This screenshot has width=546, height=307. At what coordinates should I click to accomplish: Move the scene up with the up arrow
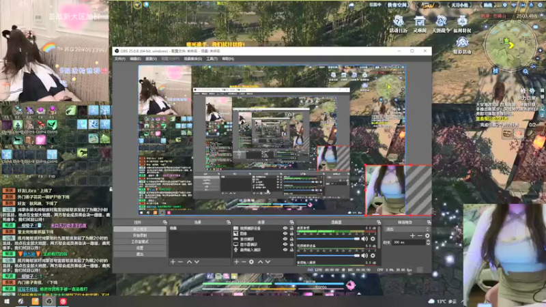(x=189, y=262)
